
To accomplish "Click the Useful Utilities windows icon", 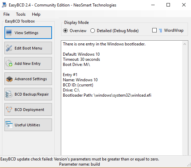I will [9, 125].
